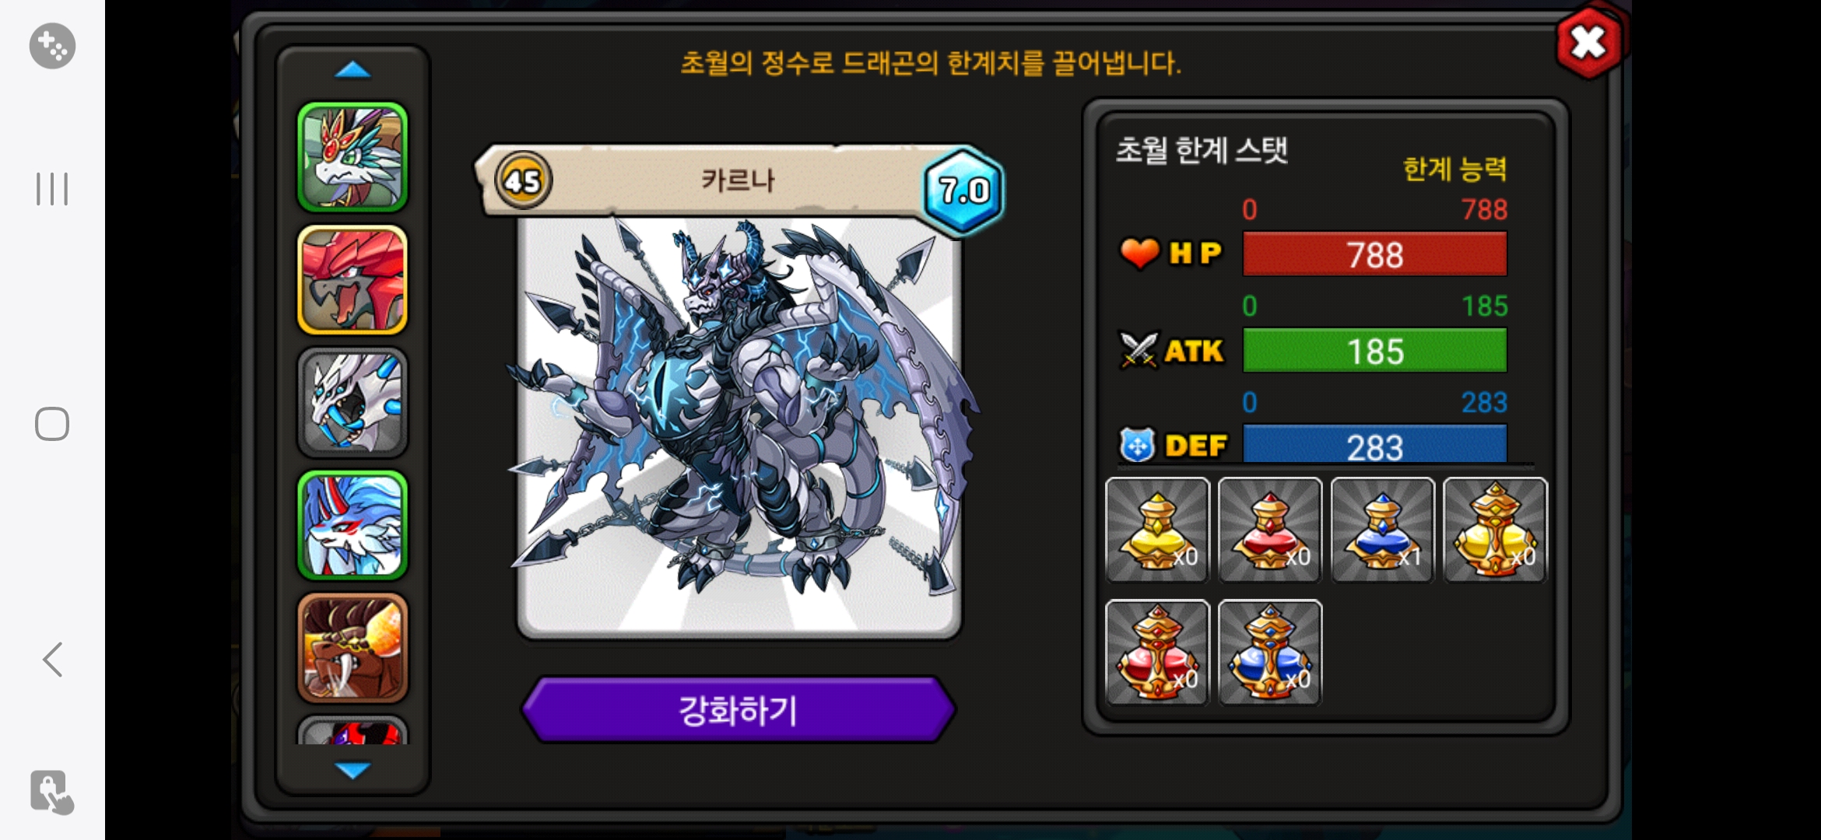Select the large yellow essence potion
Screen dimensions: 1821x840
[1495, 530]
